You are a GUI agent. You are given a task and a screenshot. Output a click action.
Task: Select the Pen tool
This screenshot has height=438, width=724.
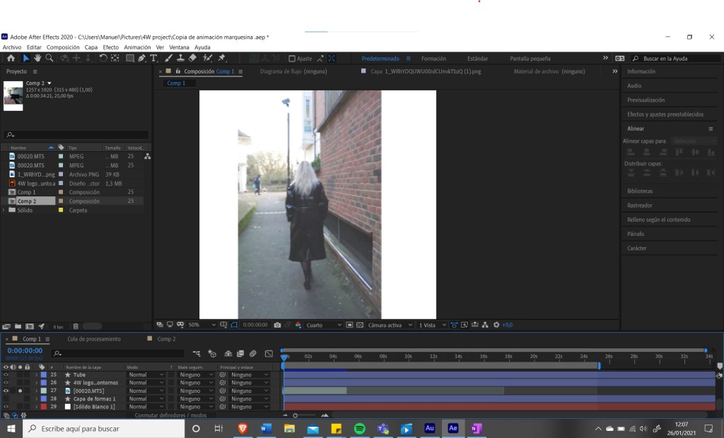(x=141, y=58)
